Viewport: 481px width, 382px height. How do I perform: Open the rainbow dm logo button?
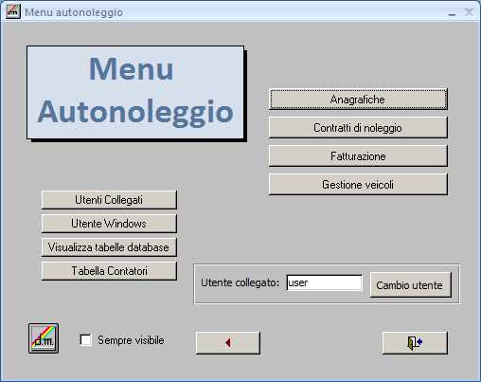pos(44,338)
